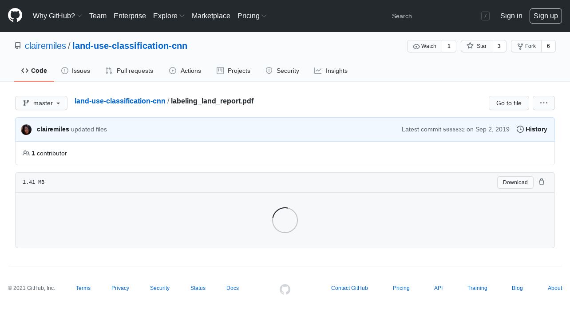View the stargazers count 3
Screen dimensions: 570x317
499,46
